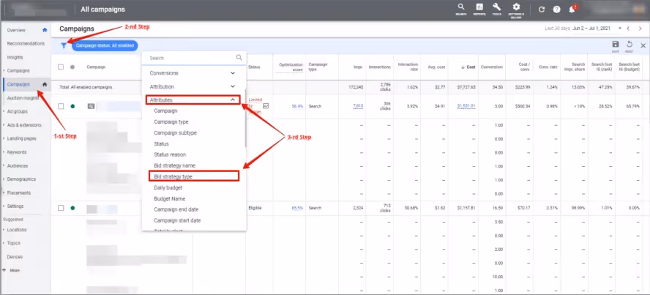Screen dimensions: 650x295
Task: Click the Reset filter icon
Action: (x=630, y=45)
